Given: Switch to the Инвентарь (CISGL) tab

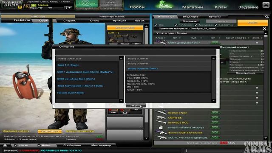Looking at the screenshot, I should tap(112, 17).
